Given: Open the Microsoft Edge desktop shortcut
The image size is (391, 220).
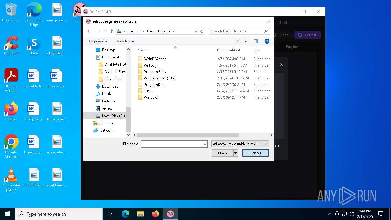Looking at the screenshot, I should 34,15.
